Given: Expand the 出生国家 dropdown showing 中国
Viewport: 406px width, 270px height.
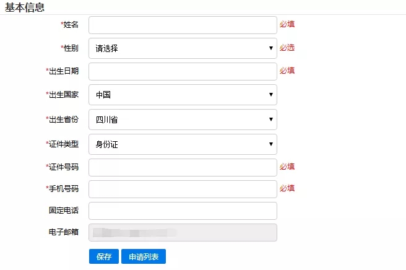Looking at the screenshot, I should point(183,95).
